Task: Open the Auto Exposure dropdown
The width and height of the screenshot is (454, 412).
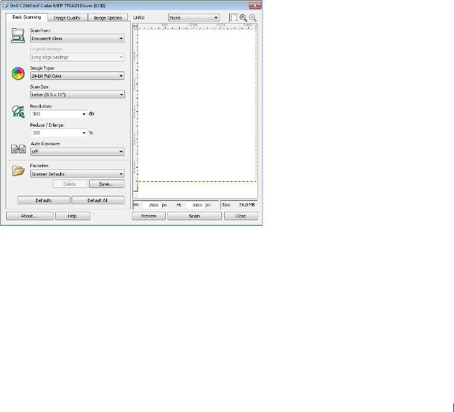Action: [x=77, y=151]
